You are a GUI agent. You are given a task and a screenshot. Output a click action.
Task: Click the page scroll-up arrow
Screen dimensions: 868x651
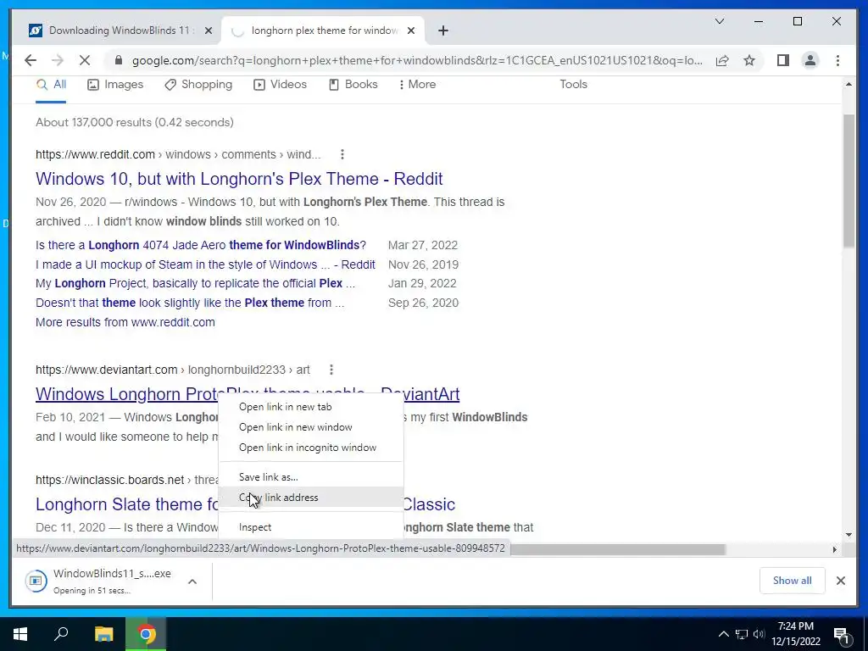(849, 84)
